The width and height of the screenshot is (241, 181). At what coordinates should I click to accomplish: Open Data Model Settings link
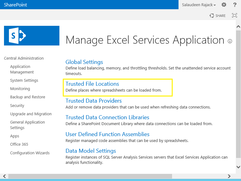pos(91,151)
